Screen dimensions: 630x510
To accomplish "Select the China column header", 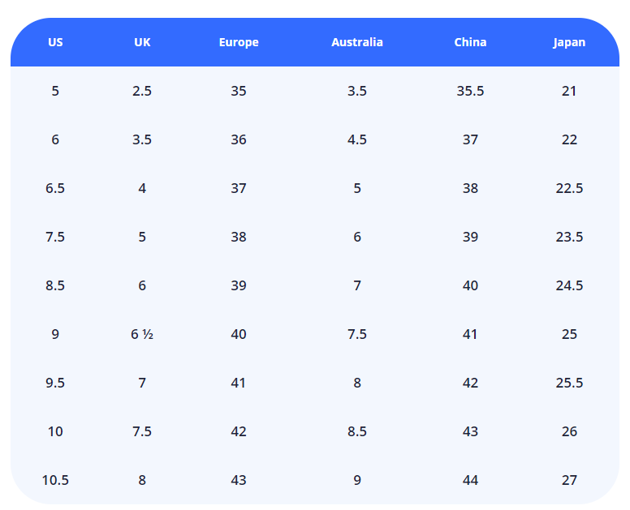I will (x=470, y=42).
